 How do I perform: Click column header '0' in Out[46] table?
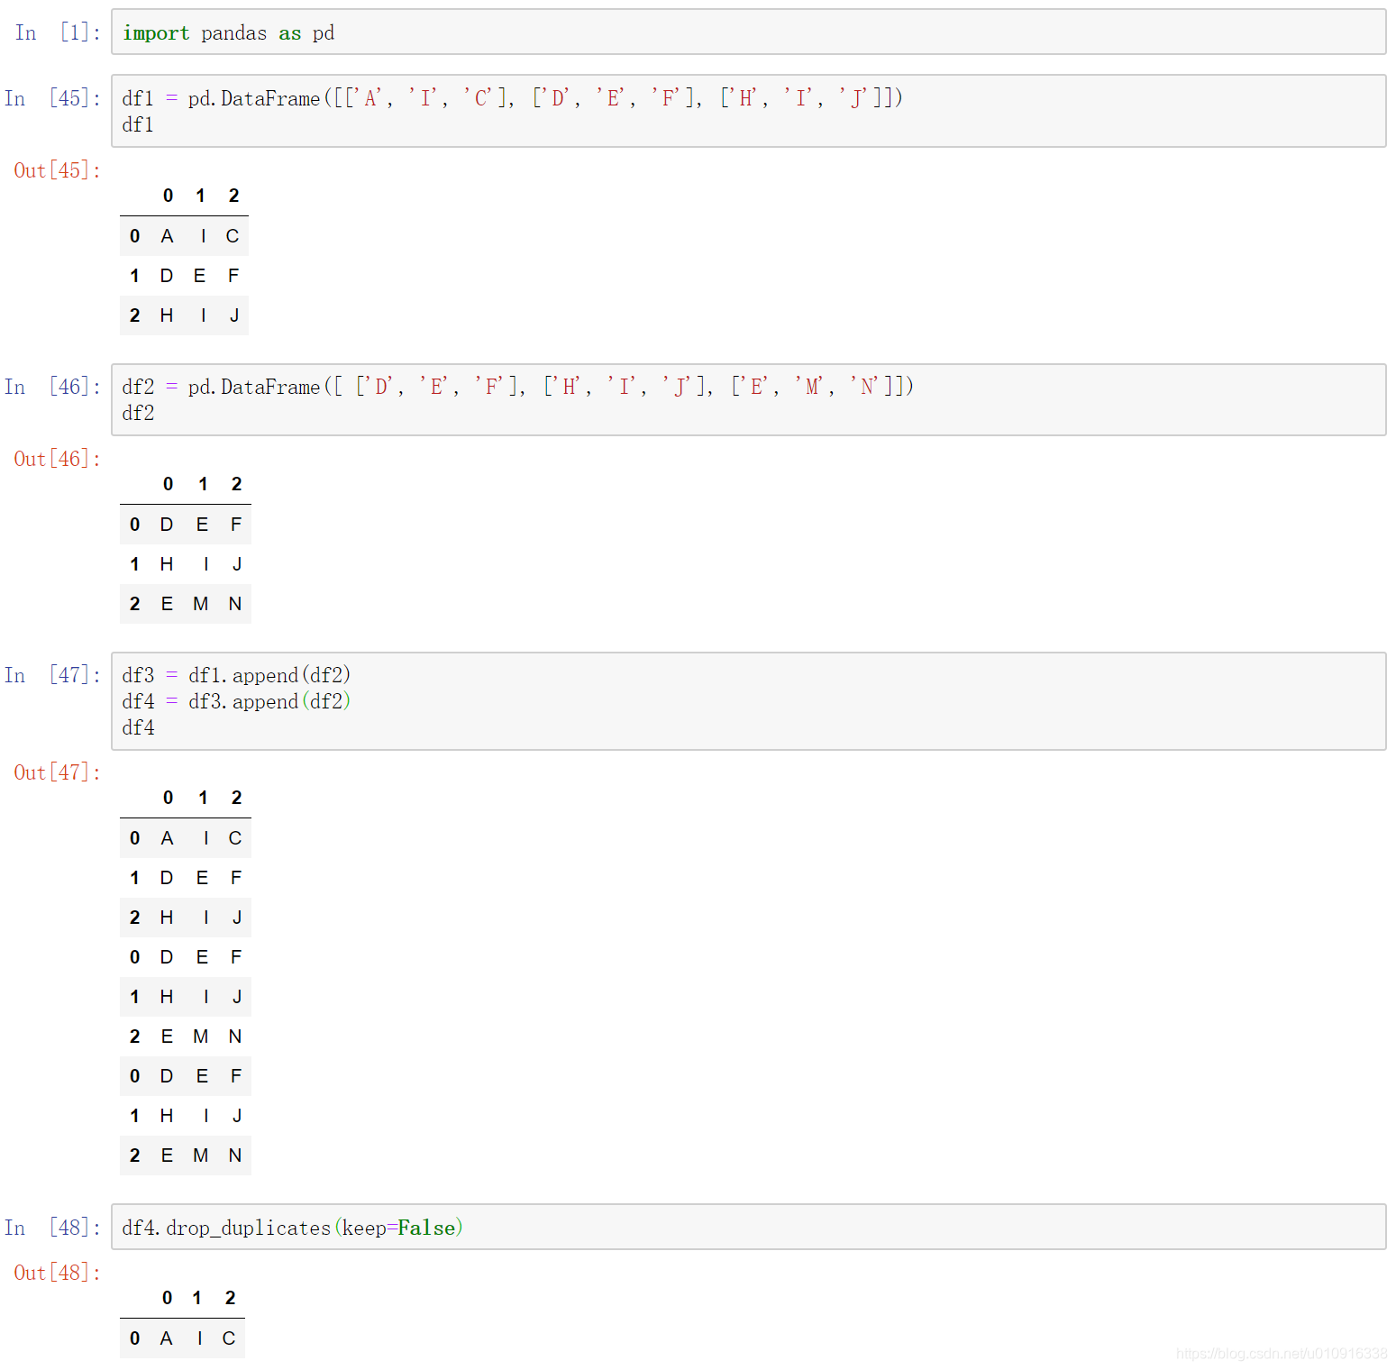tap(168, 484)
